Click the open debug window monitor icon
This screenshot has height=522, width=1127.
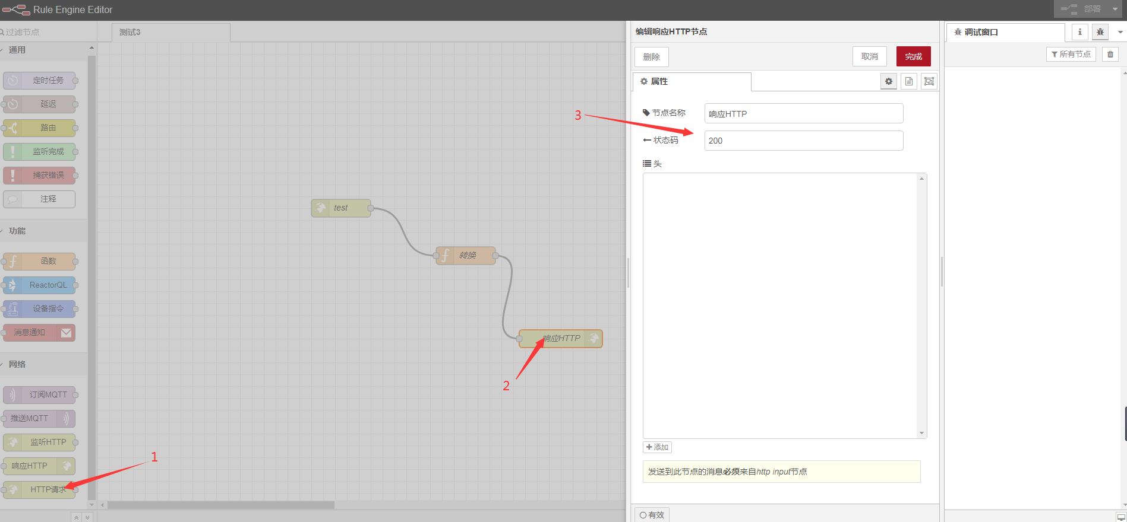pyautogui.click(x=1120, y=517)
